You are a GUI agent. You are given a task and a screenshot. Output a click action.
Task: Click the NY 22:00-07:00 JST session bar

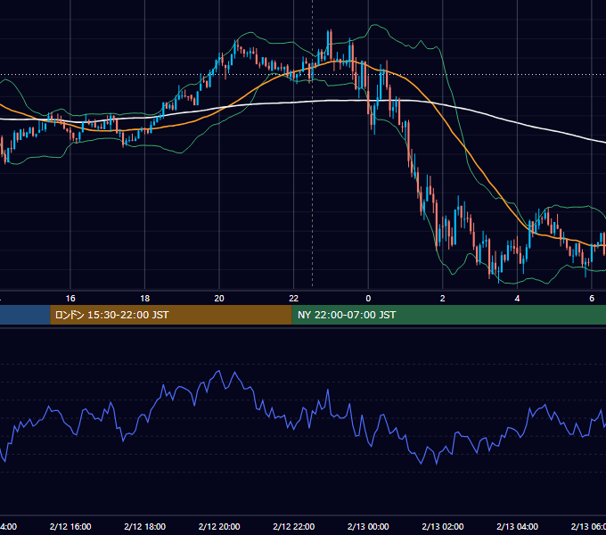click(448, 315)
